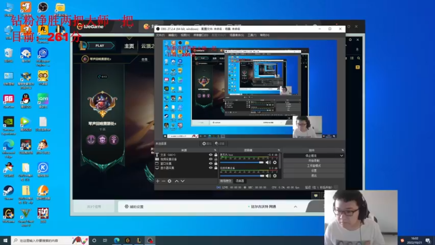Open microphone channel gear settings
Screen dimensions: 435x245
pyautogui.click(x=275, y=162)
